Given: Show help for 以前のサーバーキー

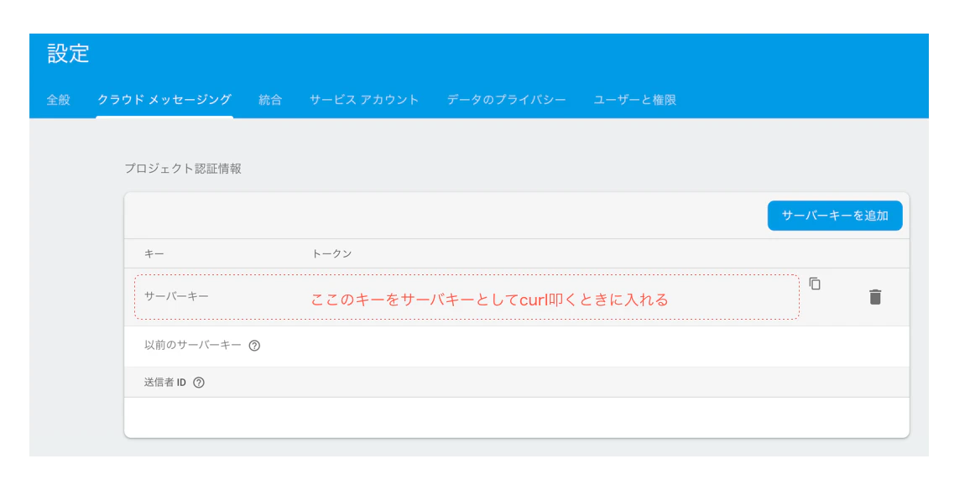Looking at the screenshot, I should [254, 346].
